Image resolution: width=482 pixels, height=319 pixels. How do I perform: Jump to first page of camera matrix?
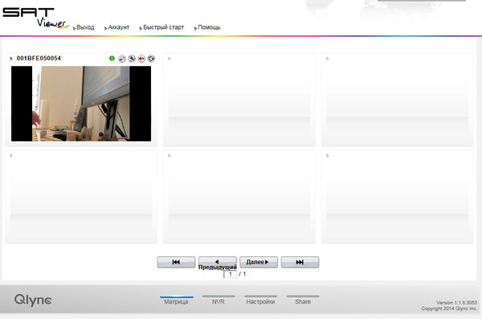coord(176,262)
